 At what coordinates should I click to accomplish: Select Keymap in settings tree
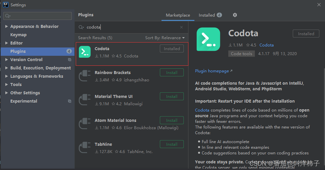point(19,35)
